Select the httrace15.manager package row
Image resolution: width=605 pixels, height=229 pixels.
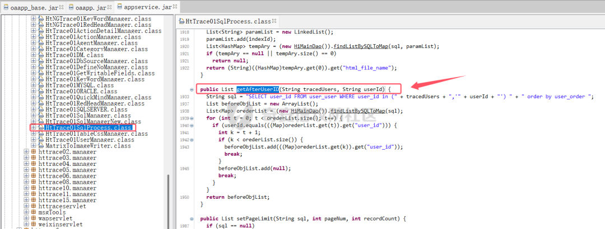[x=68, y=201]
